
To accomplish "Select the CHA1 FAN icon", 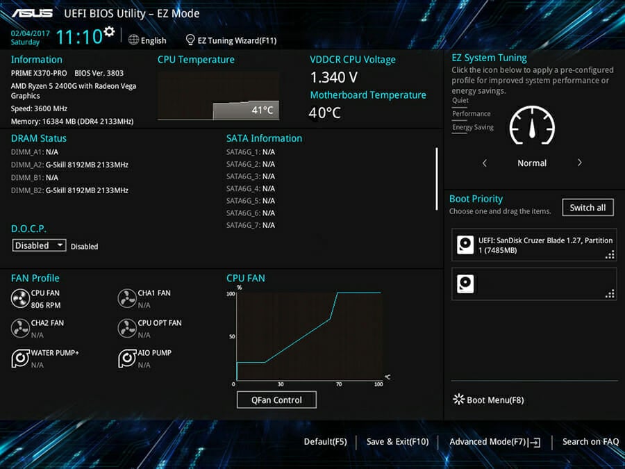I will point(127,299).
